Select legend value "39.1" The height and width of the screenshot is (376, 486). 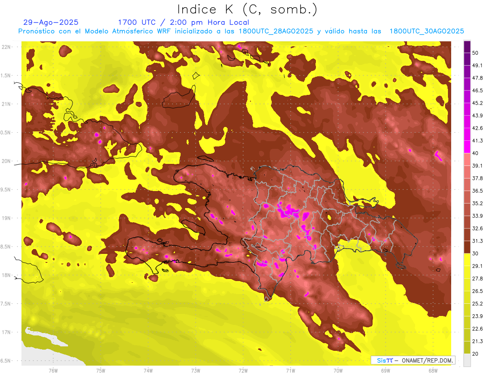tap(477, 165)
